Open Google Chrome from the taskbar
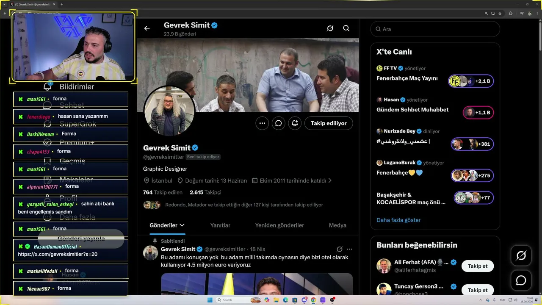The image size is (542, 305). coord(313,300)
